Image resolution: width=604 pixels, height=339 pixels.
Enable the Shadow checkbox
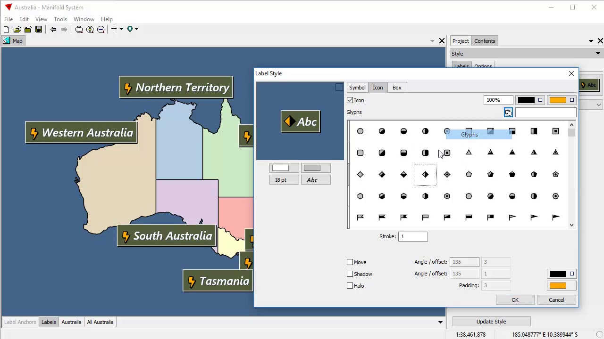pyautogui.click(x=350, y=274)
